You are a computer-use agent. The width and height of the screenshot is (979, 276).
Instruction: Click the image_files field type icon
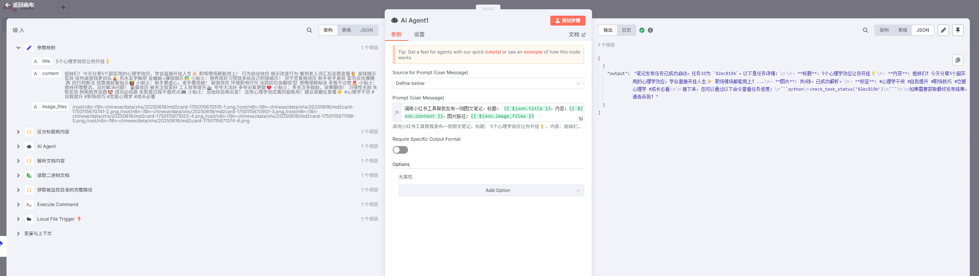tap(36, 107)
